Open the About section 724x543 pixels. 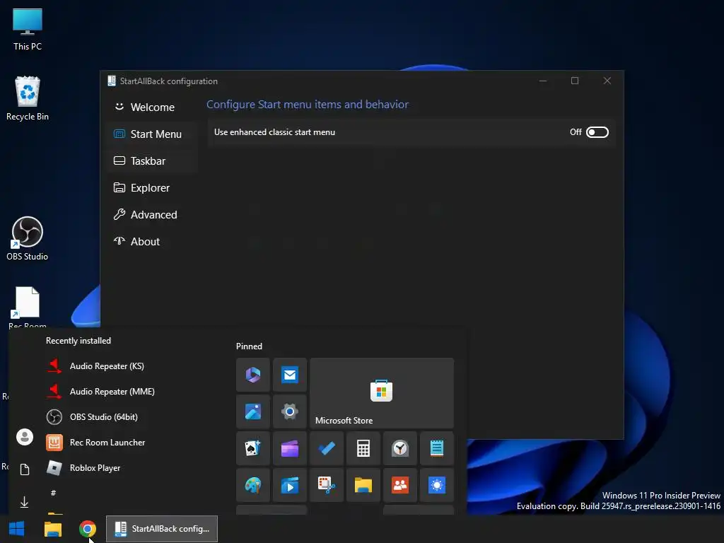153,241
